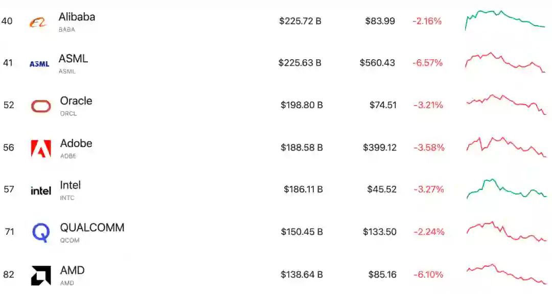
Task: Open the Oracle company page
Action: point(76,101)
